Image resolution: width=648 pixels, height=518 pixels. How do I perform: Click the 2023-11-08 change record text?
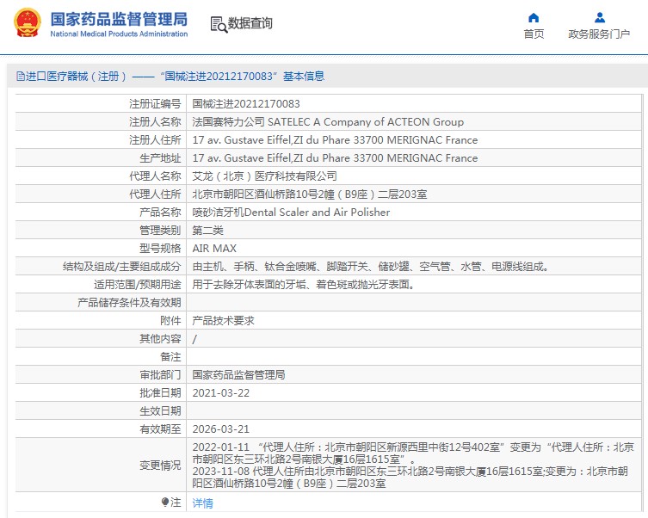coord(410,477)
